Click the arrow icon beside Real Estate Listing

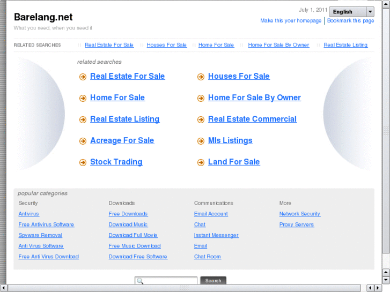[x=83, y=119]
